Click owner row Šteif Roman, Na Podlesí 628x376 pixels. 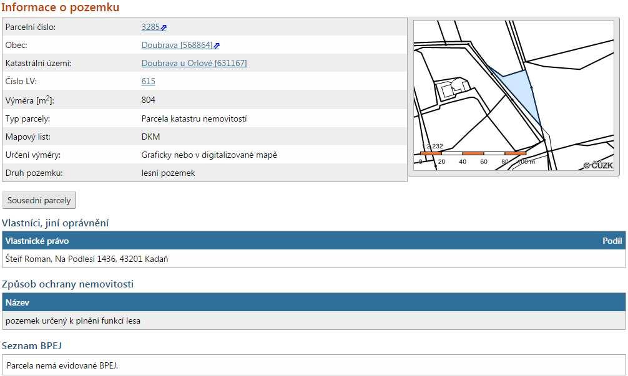pyautogui.click(x=313, y=259)
